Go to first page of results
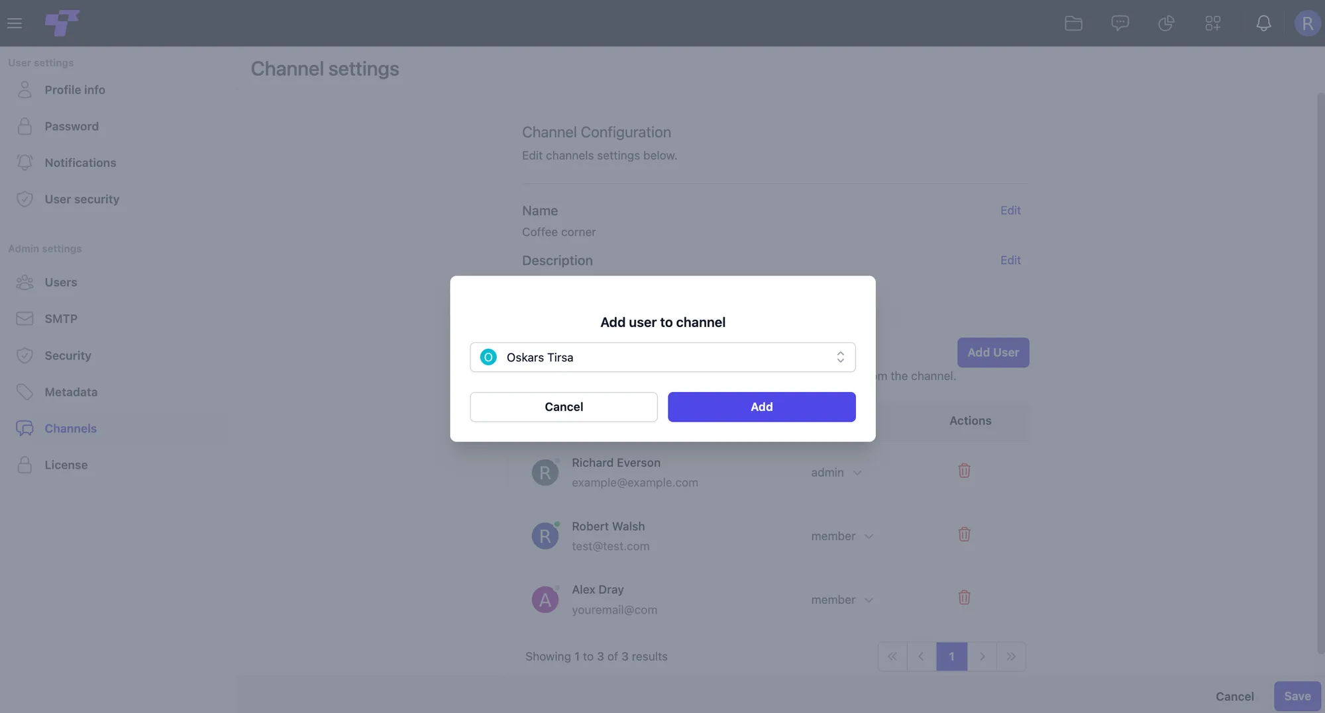Viewport: 1325px width, 713px height. click(892, 657)
